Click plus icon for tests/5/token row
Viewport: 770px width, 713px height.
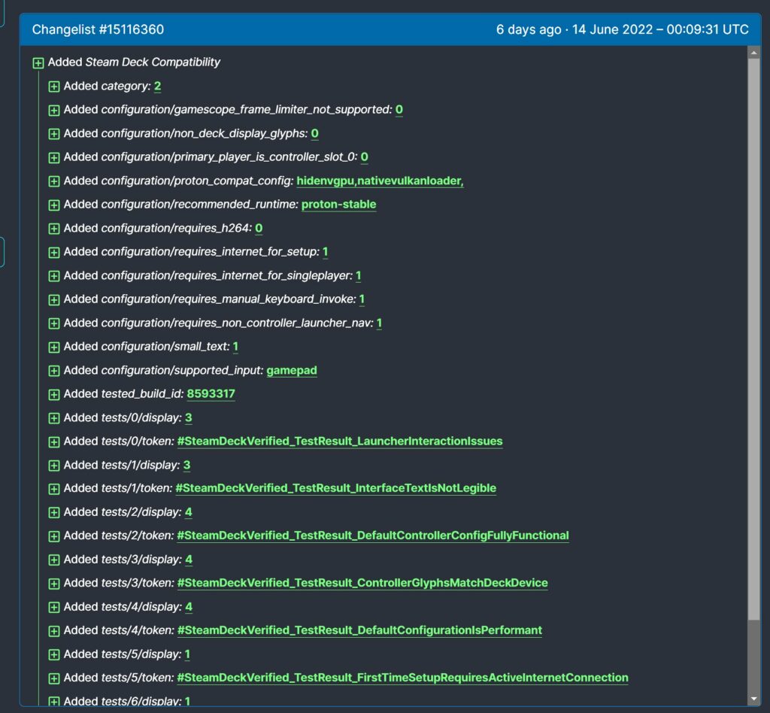[x=54, y=678]
